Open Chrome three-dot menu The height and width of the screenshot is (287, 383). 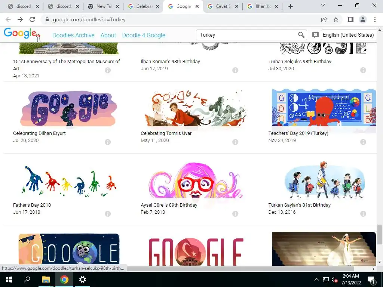tap(375, 19)
